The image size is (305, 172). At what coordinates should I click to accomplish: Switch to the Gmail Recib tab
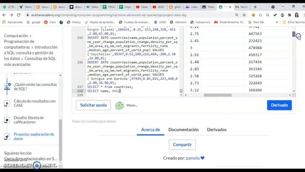[242, 7]
